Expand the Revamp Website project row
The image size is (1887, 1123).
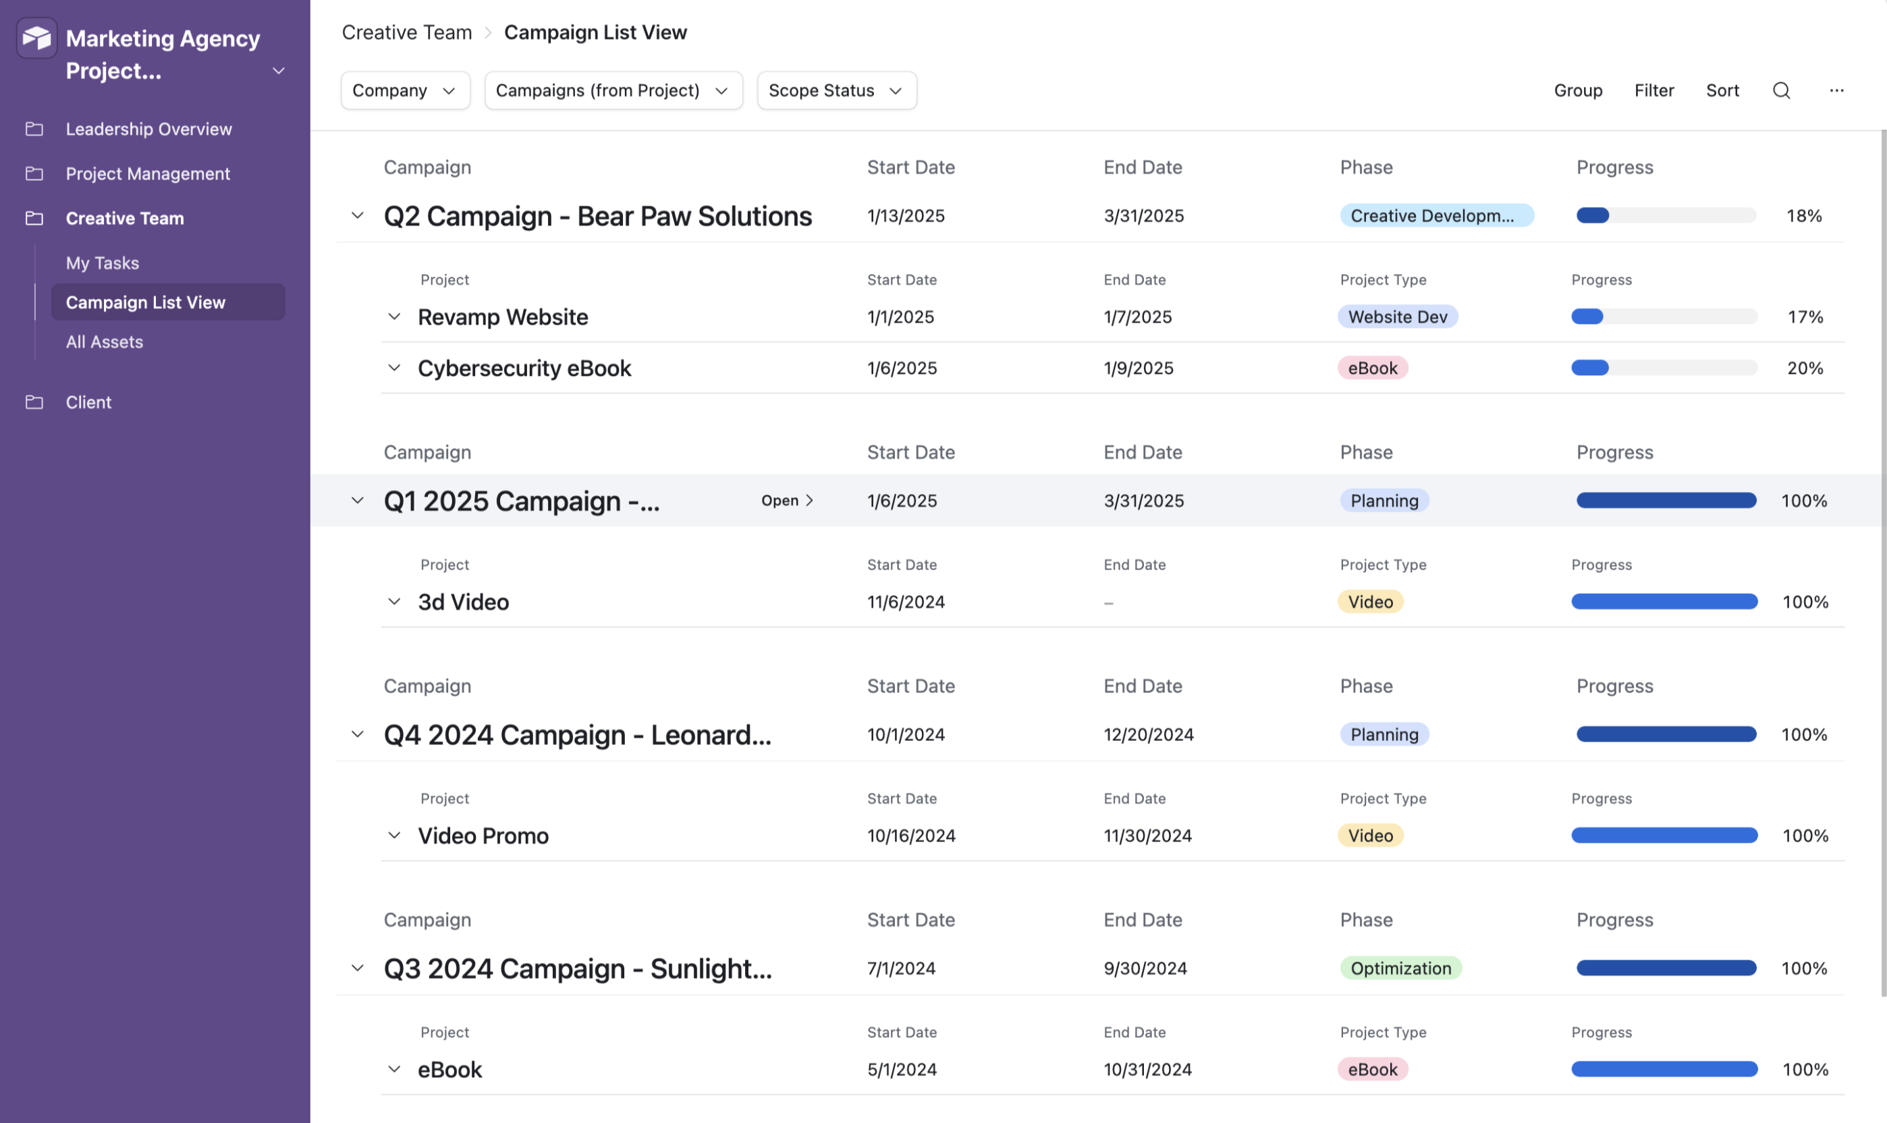[394, 317]
